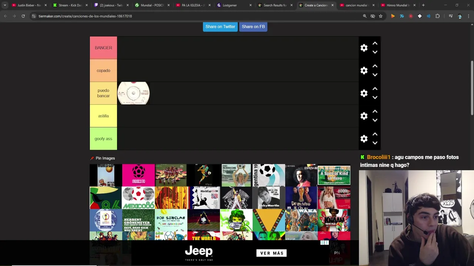Move the BANGER tier row down

tap(375, 52)
